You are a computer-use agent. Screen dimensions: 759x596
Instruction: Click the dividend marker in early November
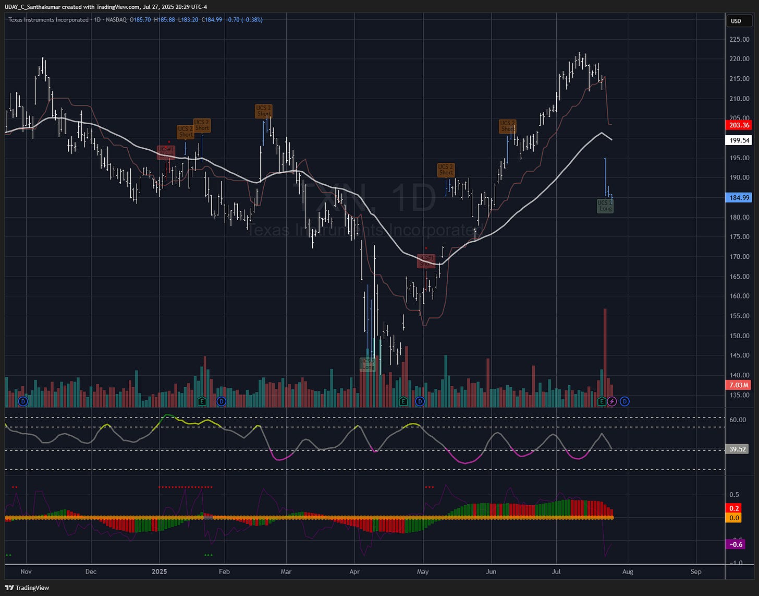(22, 401)
